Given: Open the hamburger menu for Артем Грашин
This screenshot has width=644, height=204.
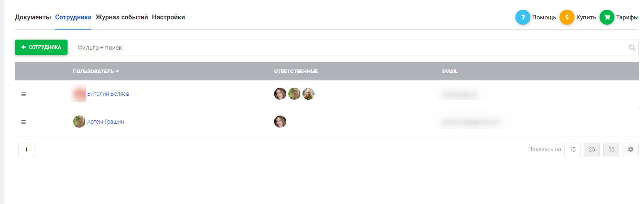Looking at the screenshot, I should coord(23,122).
